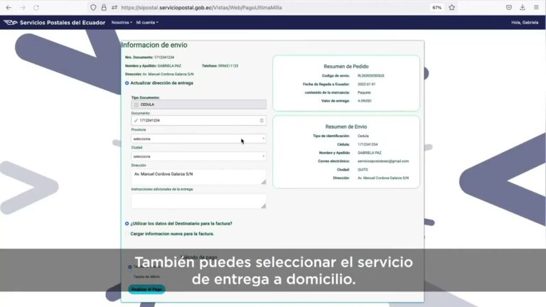The width and height of the screenshot is (546, 307).
Task: Click the padlock site security icon
Action: pyautogui.click(x=104, y=7)
